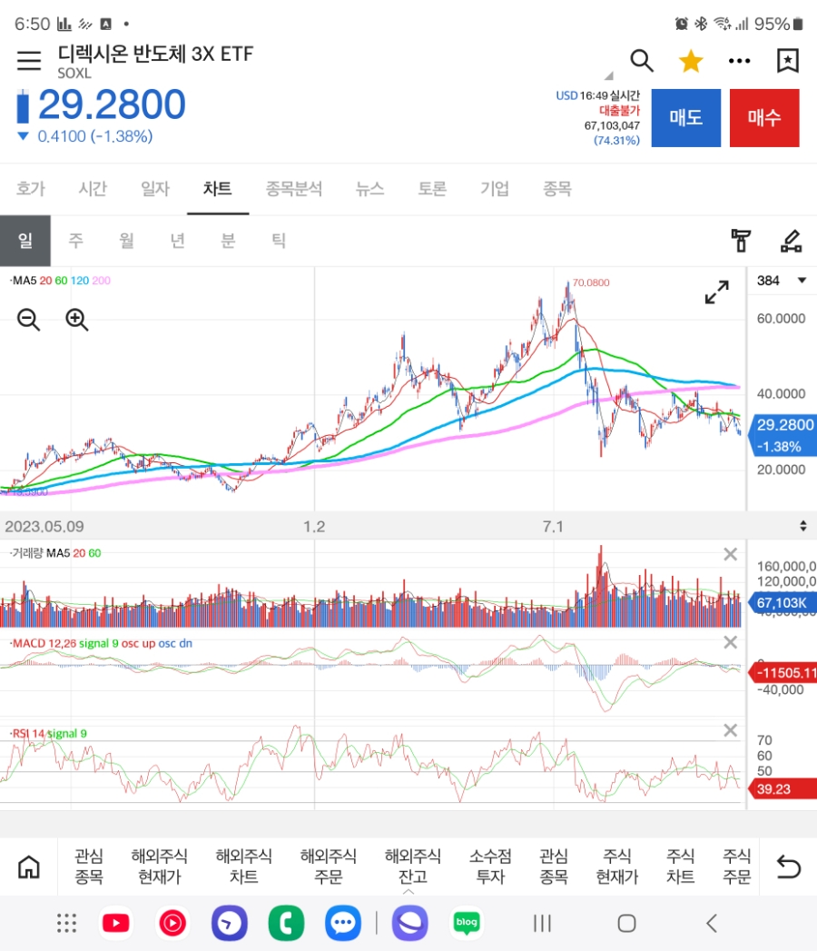Switch to the 시간 tab
This screenshot has width=817, height=951.
click(93, 189)
